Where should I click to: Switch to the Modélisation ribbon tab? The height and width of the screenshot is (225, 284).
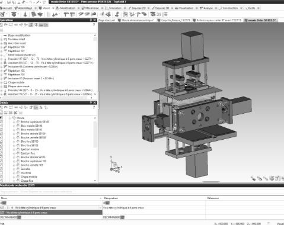[x=66, y=8]
